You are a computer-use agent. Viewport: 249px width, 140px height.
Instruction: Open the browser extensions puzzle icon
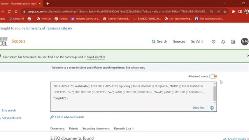point(233,11)
